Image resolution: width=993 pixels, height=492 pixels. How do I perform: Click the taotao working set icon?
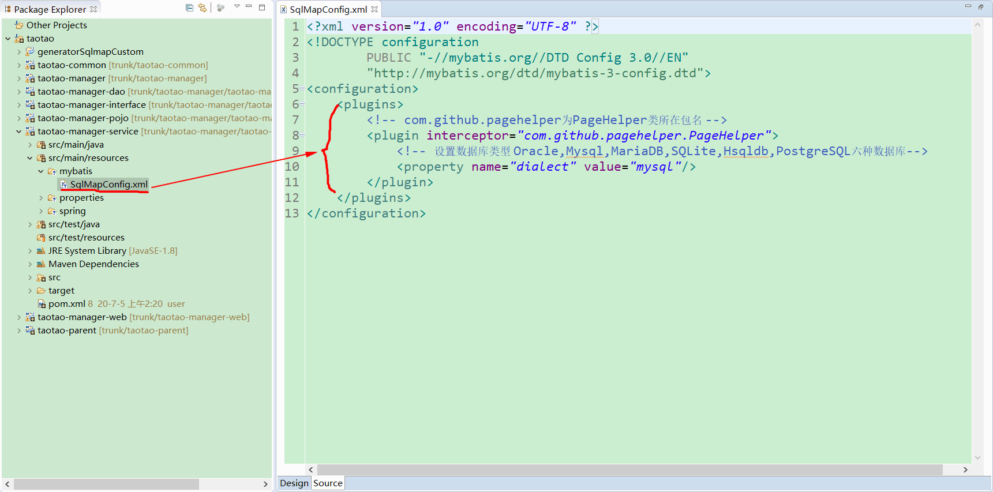(x=19, y=39)
